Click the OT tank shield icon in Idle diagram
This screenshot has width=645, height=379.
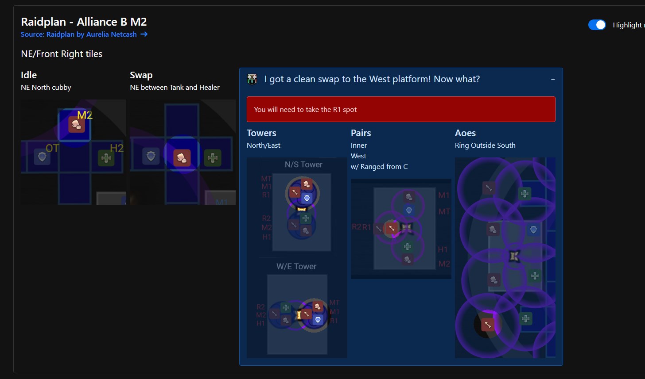coord(43,157)
